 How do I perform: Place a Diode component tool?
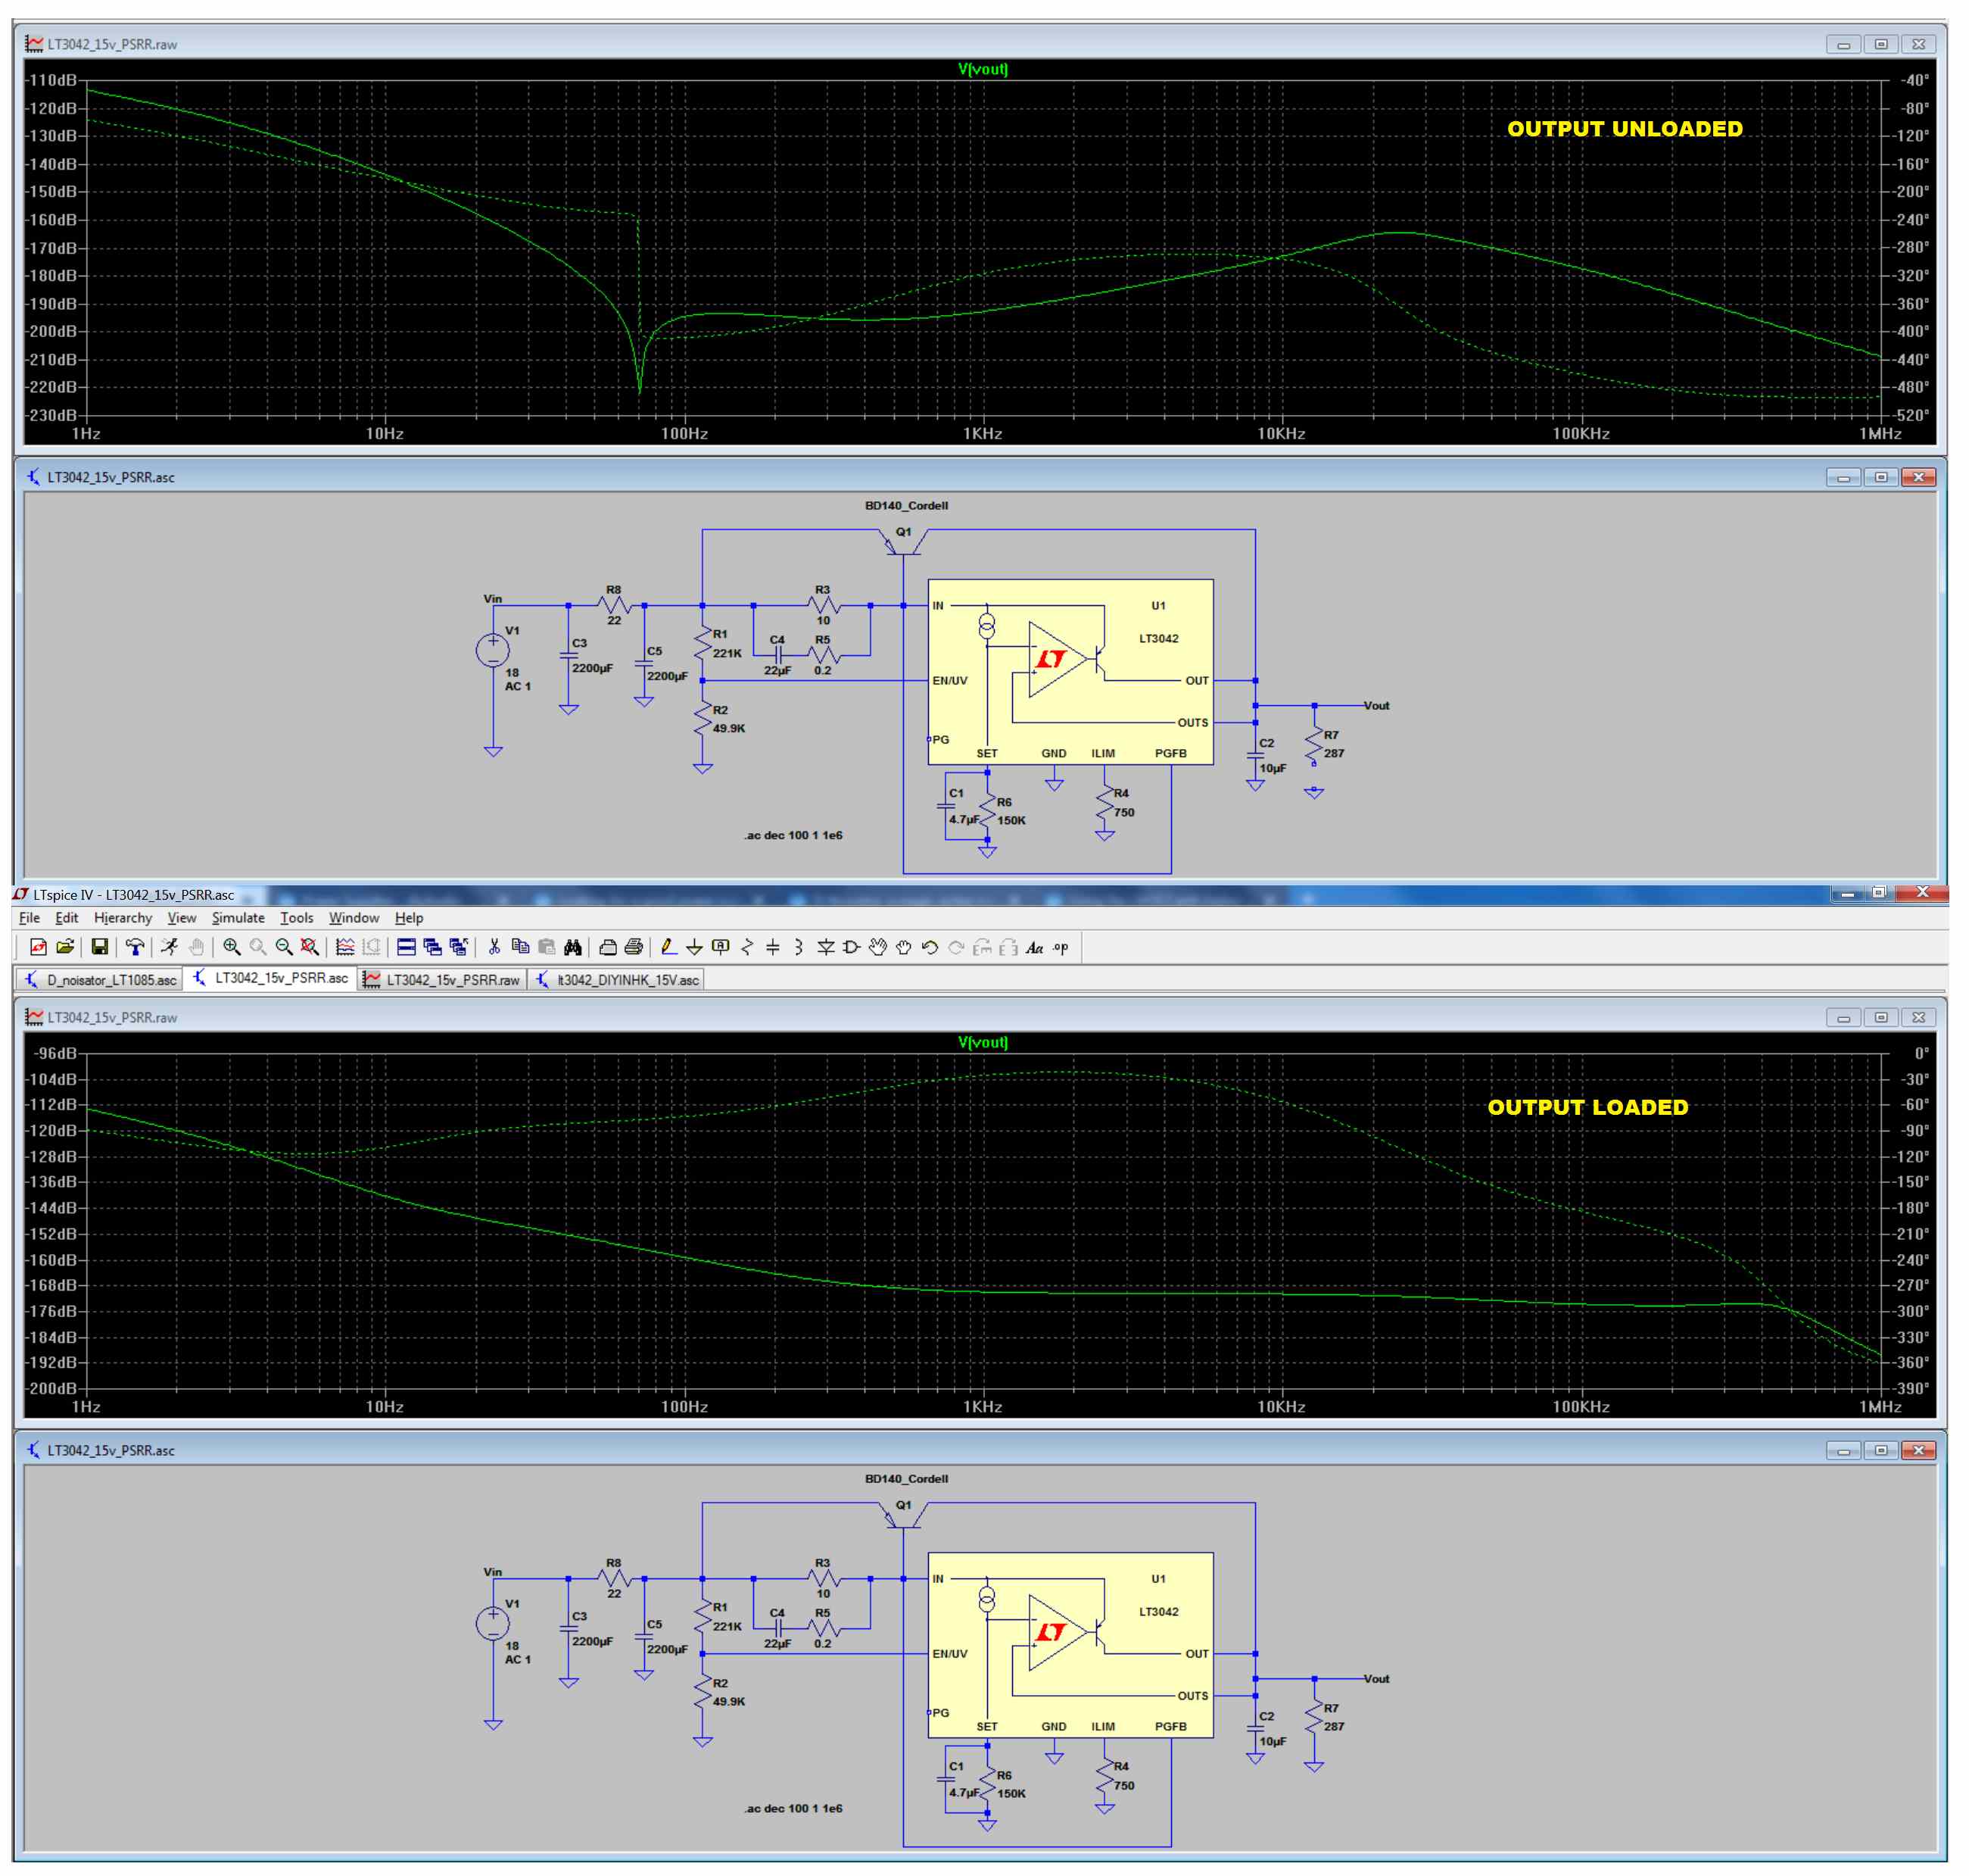(x=826, y=947)
